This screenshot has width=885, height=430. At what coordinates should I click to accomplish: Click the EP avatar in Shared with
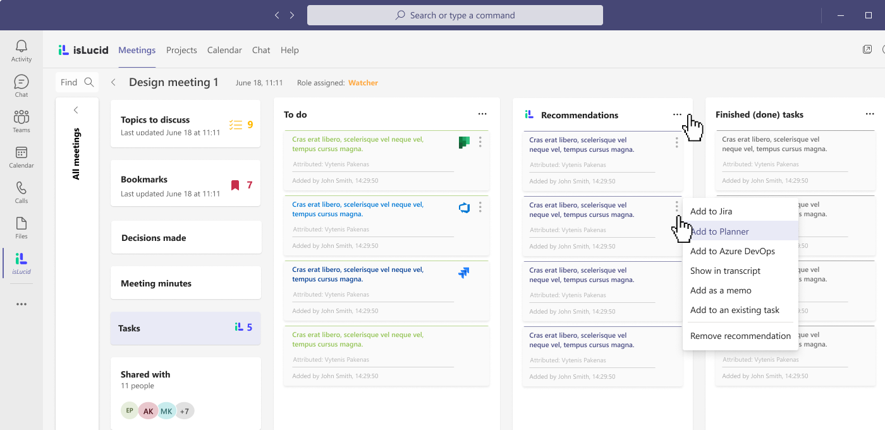click(130, 410)
